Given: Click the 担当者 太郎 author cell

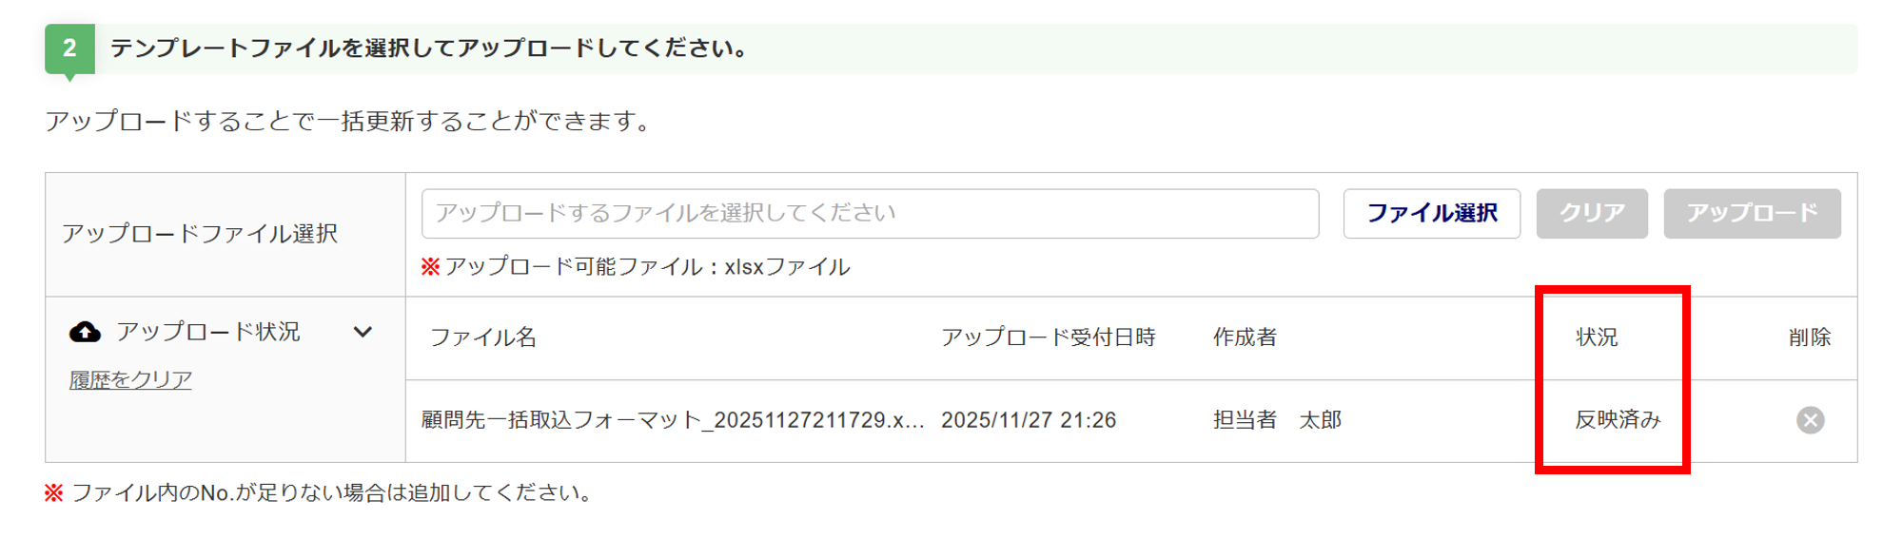Looking at the screenshot, I should pos(1277,420).
